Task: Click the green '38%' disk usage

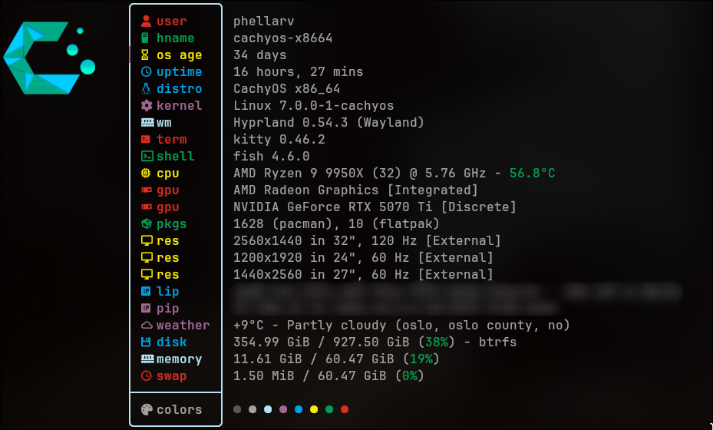Action: click(x=437, y=342)
